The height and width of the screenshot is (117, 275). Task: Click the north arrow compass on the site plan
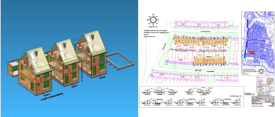153,20
